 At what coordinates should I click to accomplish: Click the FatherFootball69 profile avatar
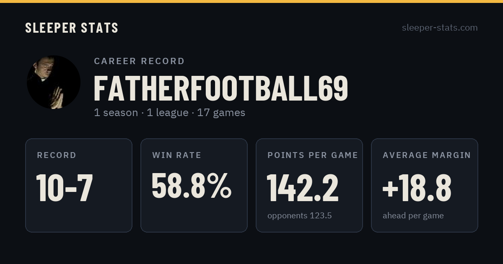54,82
